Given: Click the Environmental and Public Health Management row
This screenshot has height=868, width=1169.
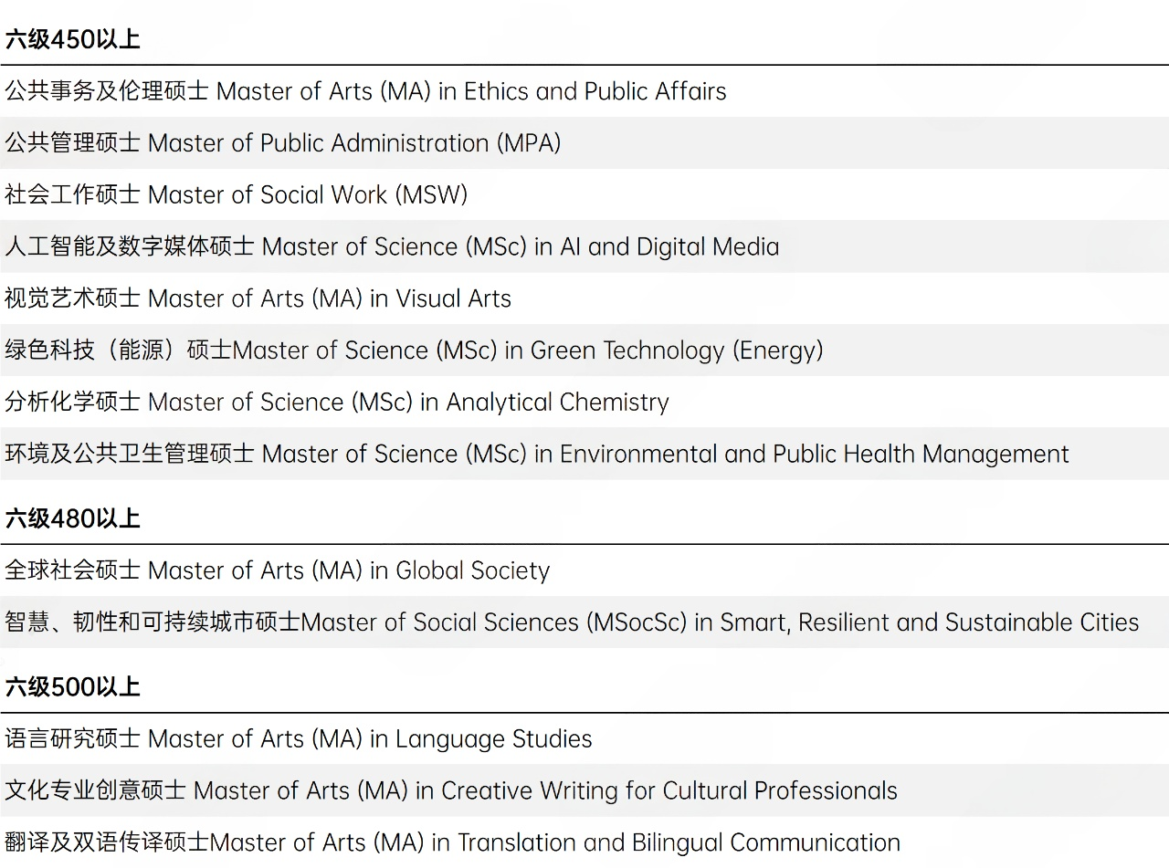Looking at the screenshot, I should point(536,454).
